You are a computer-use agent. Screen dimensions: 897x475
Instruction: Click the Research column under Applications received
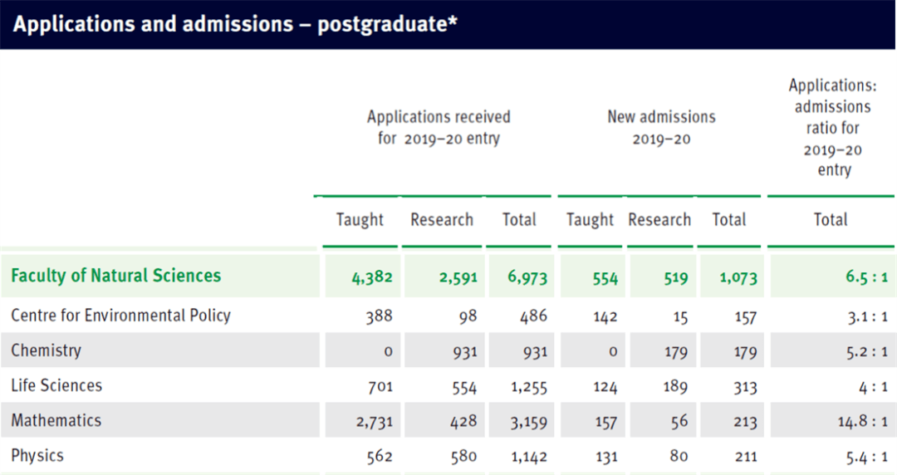(442, 220)
